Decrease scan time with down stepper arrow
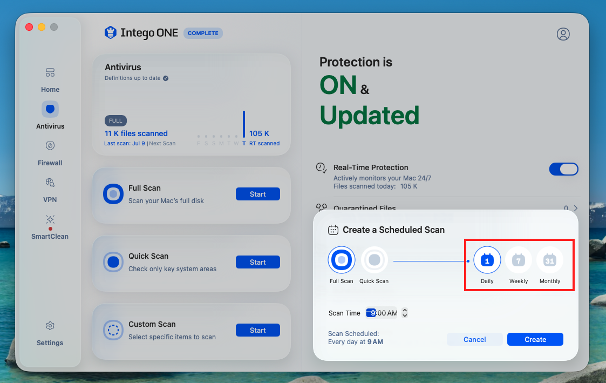606x383 pixels. 405,315
